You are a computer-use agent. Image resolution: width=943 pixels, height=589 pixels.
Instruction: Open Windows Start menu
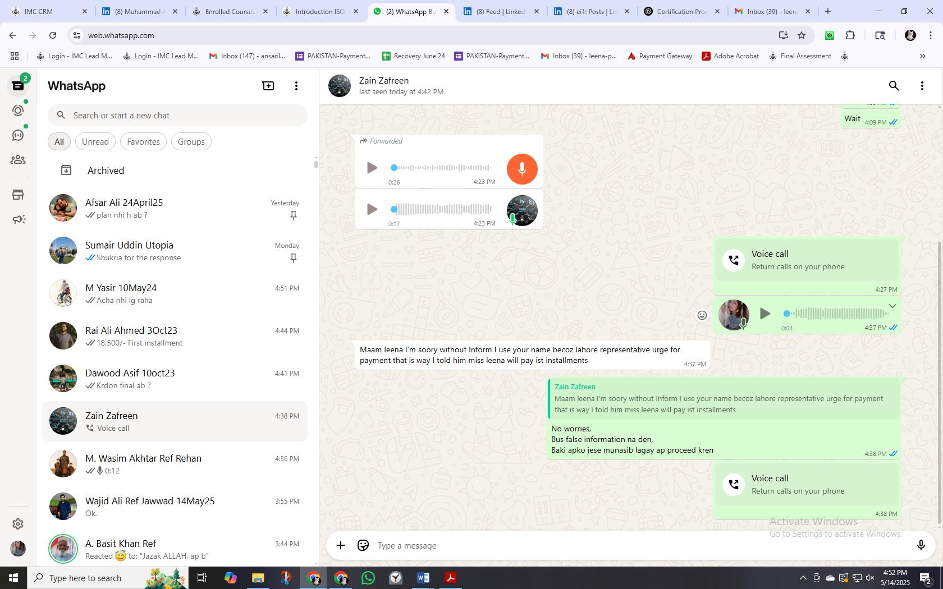[x=13, y=578]
